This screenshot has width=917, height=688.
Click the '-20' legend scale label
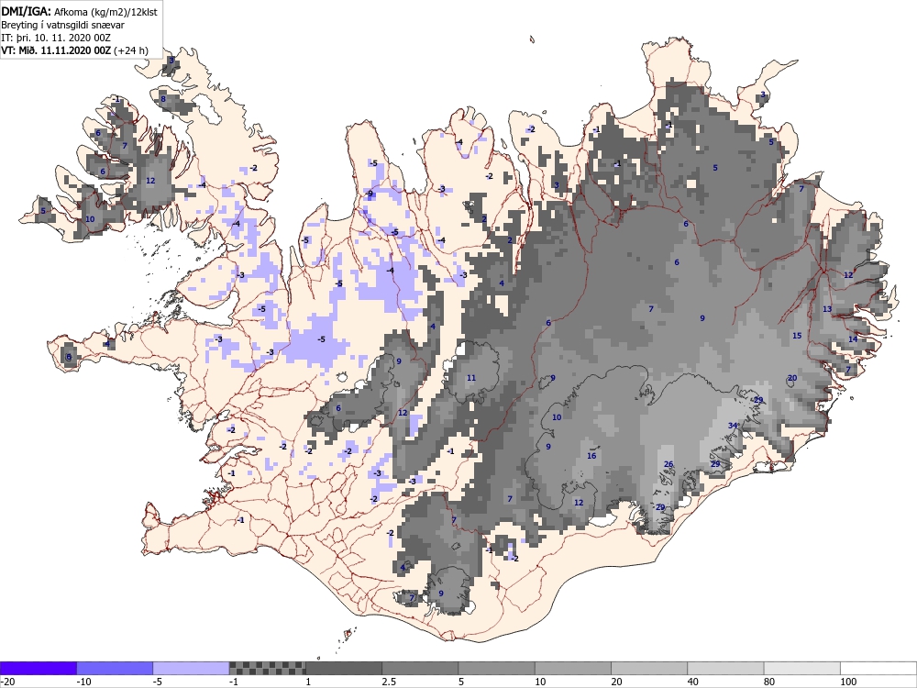(x=7, y=682)
